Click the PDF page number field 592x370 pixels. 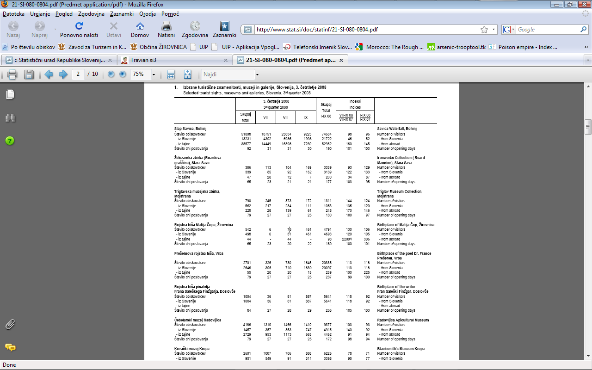click(x=78, y=74)
